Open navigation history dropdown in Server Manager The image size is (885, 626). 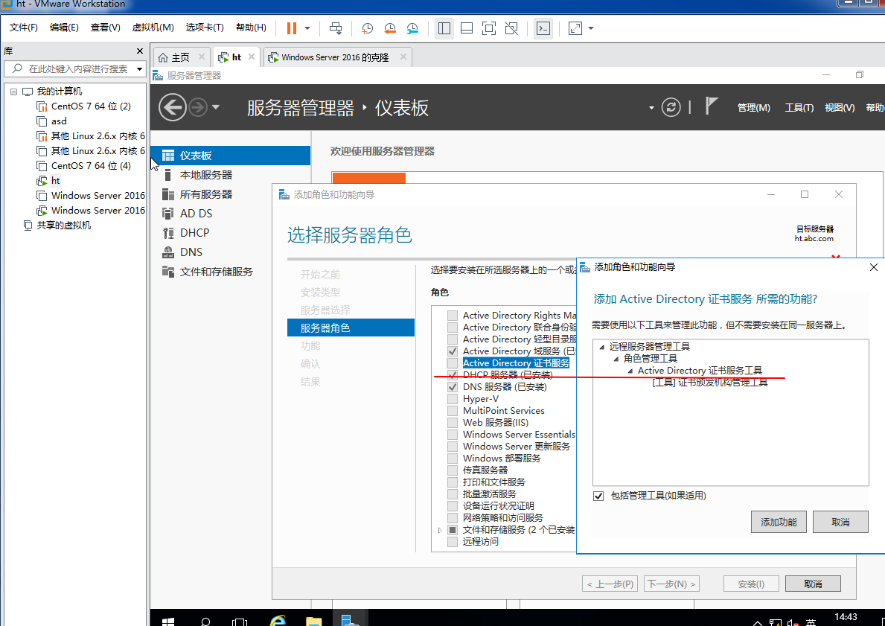(215, 107)
